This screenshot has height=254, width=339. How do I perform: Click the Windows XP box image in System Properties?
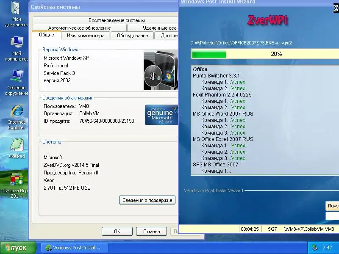[x=161, y=70]
